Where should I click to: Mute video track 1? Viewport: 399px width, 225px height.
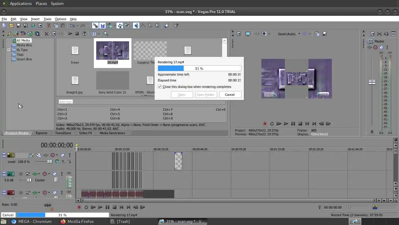point(62,155)
